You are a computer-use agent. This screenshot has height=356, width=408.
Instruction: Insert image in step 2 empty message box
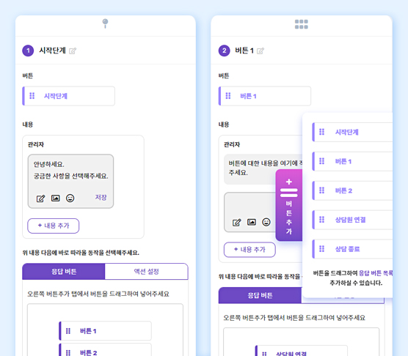tap(252, 222)
